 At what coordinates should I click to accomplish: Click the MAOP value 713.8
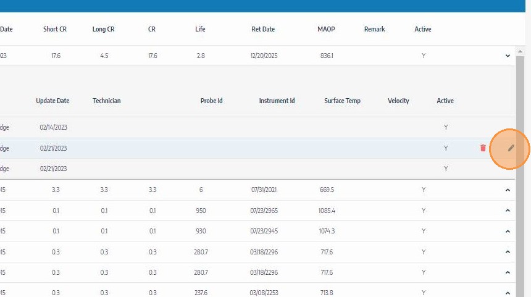(327, 293)
